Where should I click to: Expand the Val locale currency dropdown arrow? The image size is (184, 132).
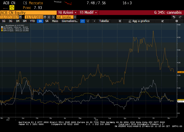[x=75, y=17]
